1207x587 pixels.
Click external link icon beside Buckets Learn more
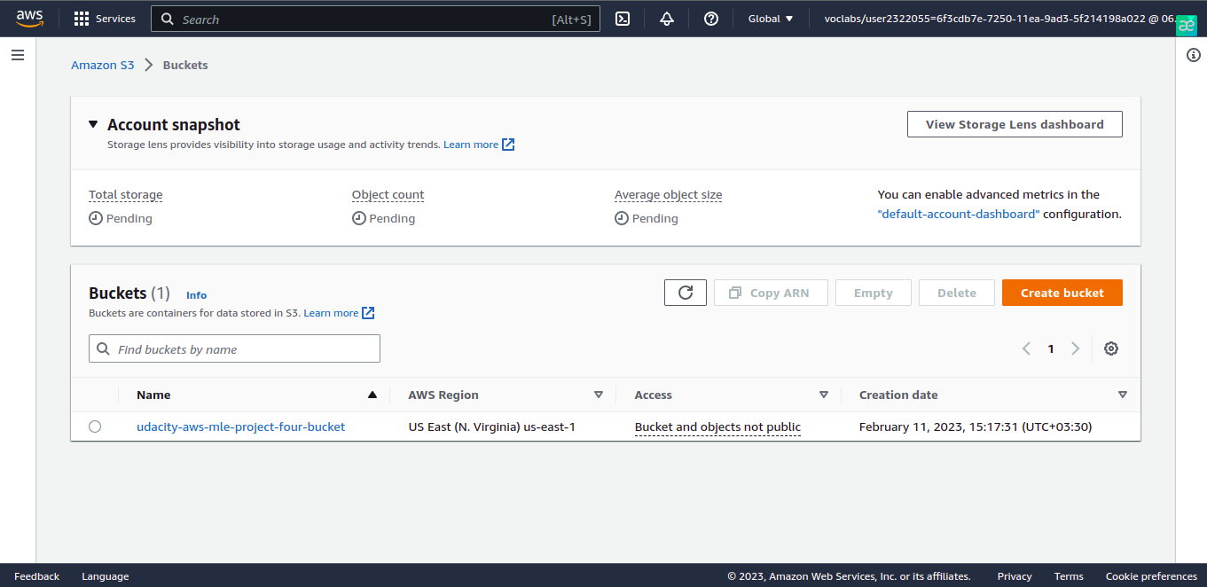click(368, 313)
